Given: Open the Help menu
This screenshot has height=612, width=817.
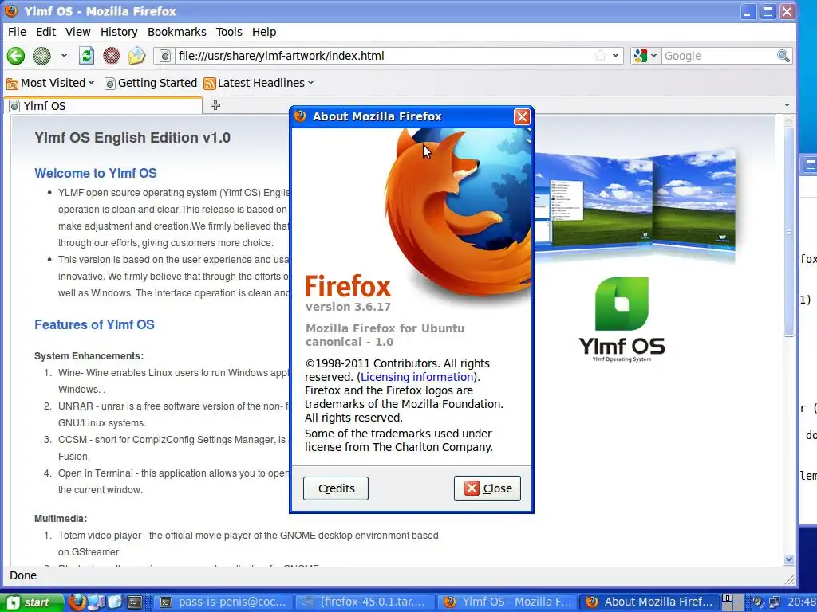Looking at the screenshot, I should click(x=263, y=32).
